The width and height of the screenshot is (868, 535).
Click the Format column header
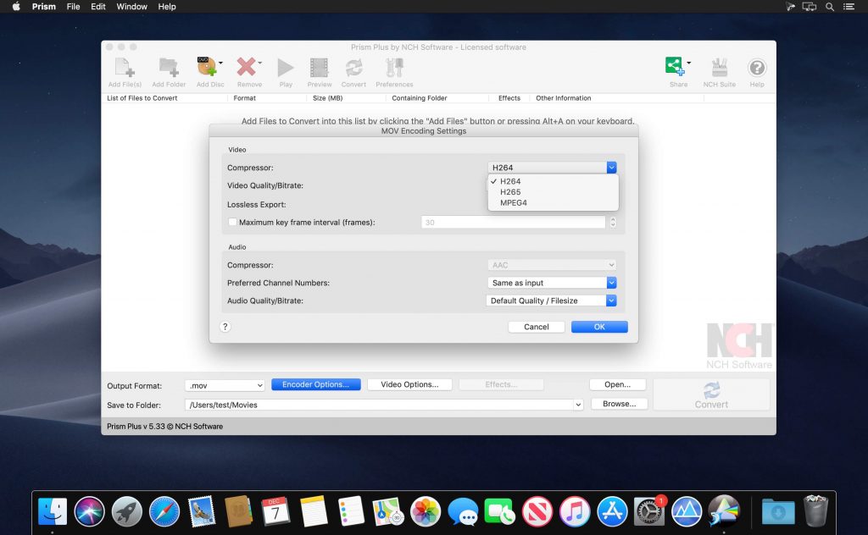pos(267,98)
